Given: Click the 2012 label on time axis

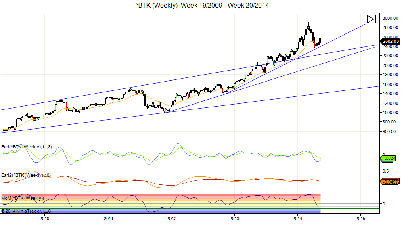Looking at the screenshot, I should click(172, 219).
